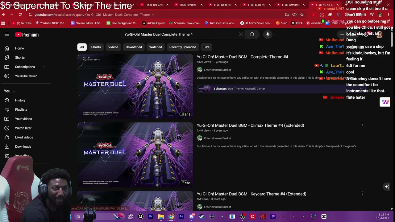Viewport: 395px width, 222px height.
Task: Open Unreal Engine from the taskbar
Action: point(140,216)
